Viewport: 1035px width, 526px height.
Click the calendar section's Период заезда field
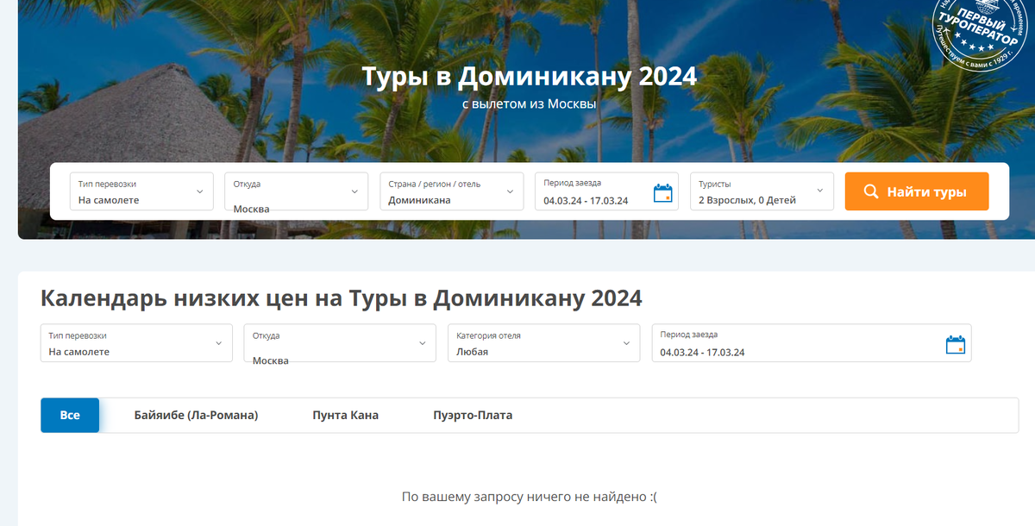[x=812, y=343]
